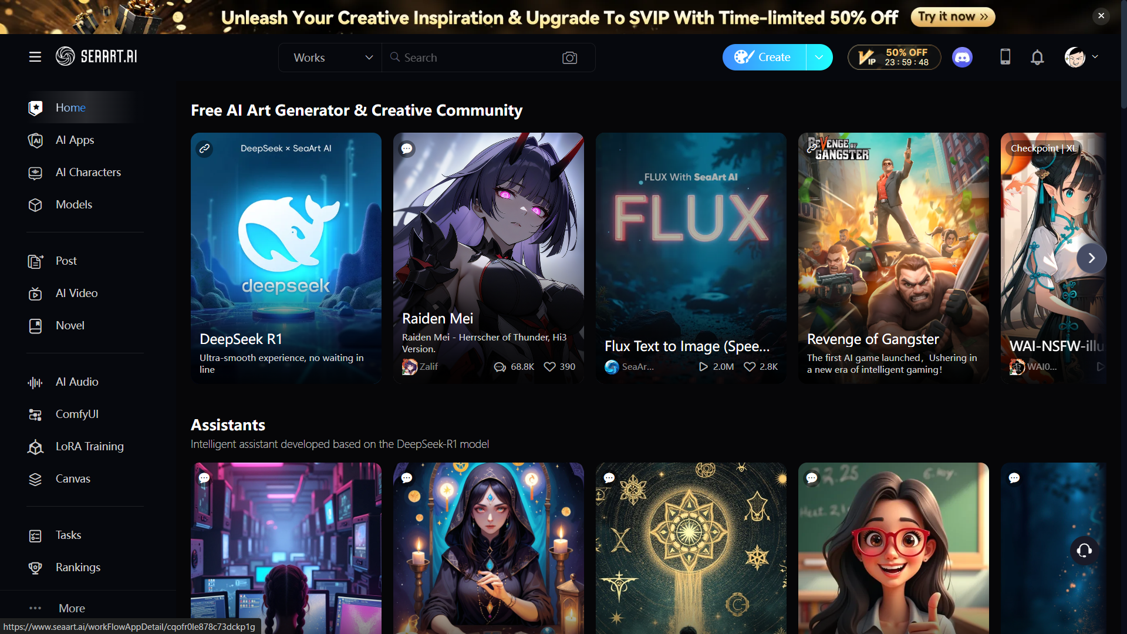The width and height of the screenshot is (1127, 634).
Task: Open the mobile app phone icon
Action: 1005,57
